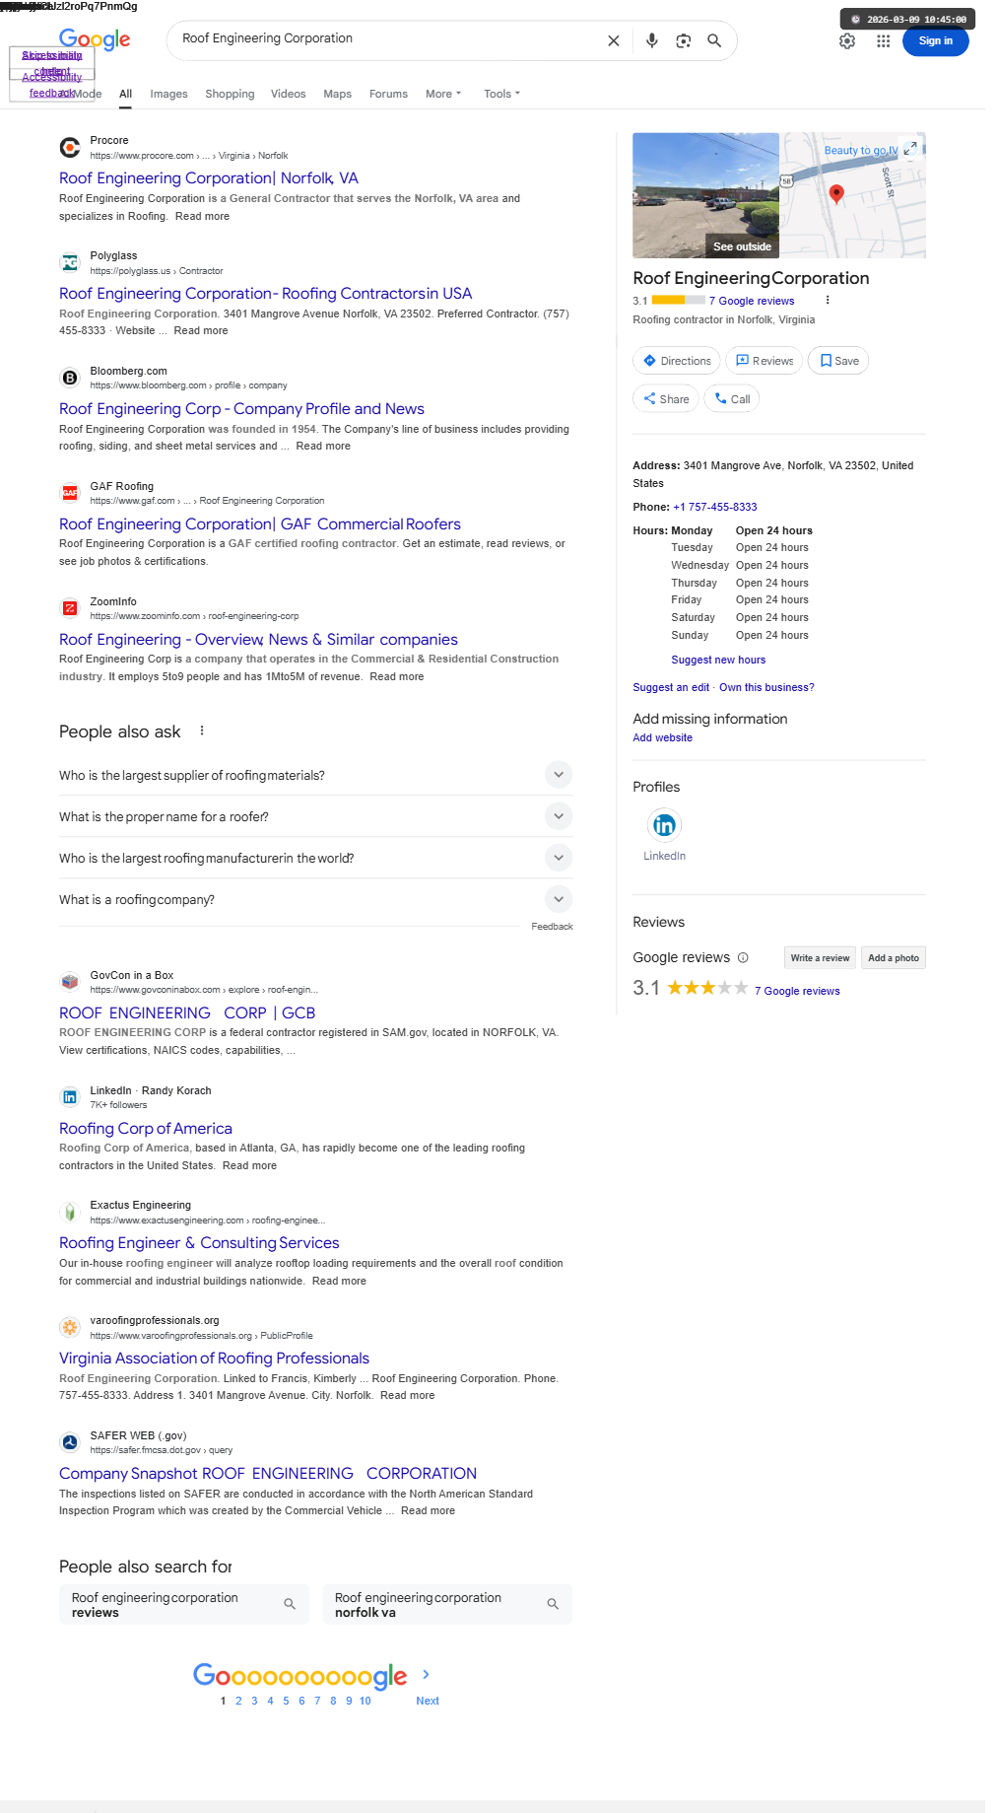Open People also ask options menu
Image resolution: width=997 pixels, height=1813 pixels.
[202, 731]
